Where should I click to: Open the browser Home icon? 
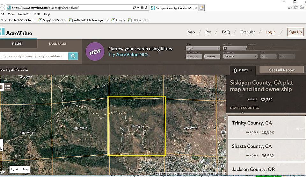(290, 8)
